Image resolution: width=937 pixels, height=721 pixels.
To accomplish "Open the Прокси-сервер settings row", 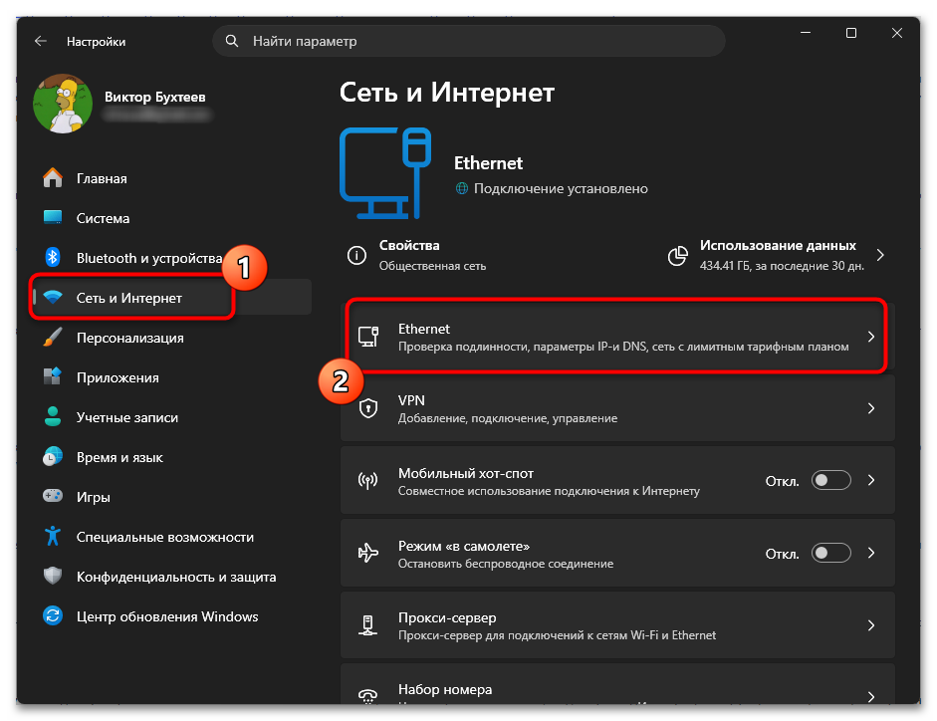I will (x=617, y=625).
